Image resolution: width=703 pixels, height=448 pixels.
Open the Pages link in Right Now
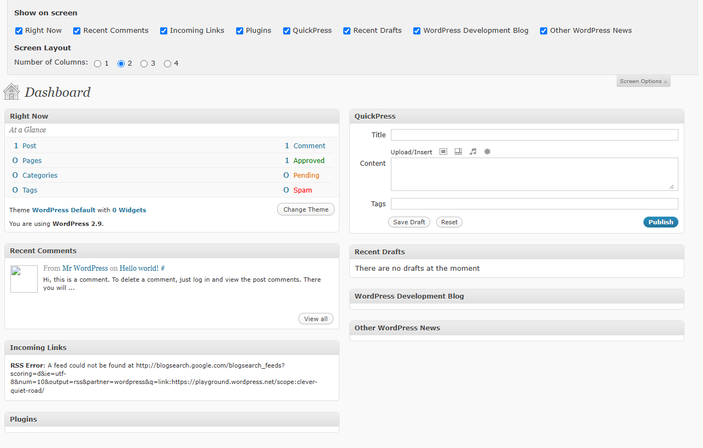pos(32,161)
